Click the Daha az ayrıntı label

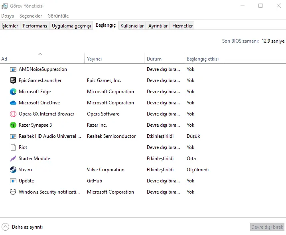point(27,227)
